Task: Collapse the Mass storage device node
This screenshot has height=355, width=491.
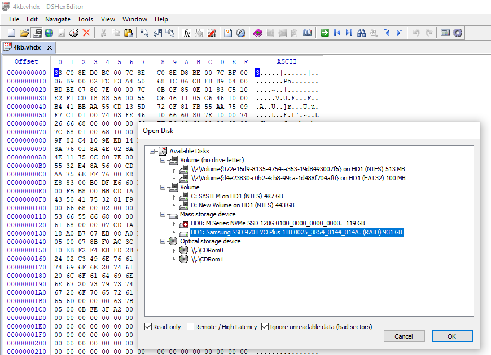Action: click(x=163, y=215)
